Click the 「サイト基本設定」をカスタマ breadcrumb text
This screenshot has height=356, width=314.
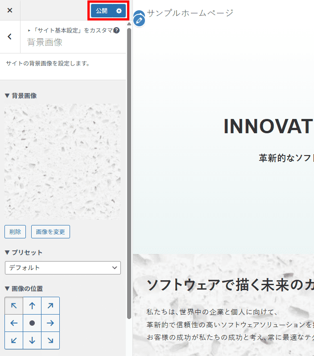[x=73, y=30]
